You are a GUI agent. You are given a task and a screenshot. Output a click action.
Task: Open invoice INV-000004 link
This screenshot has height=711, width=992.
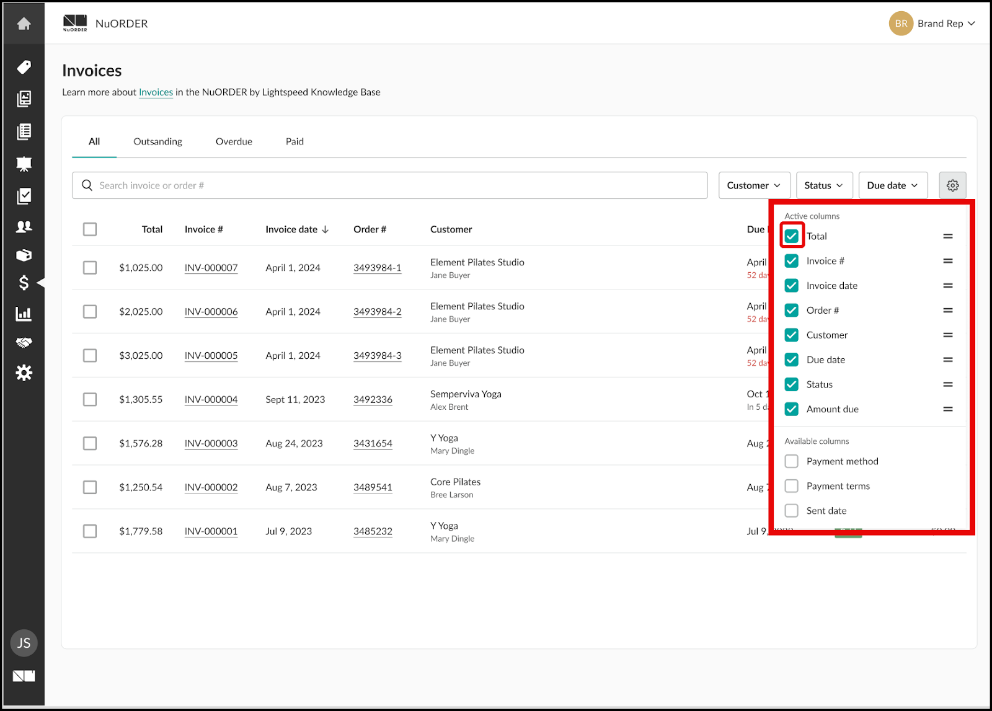[211, 400]
